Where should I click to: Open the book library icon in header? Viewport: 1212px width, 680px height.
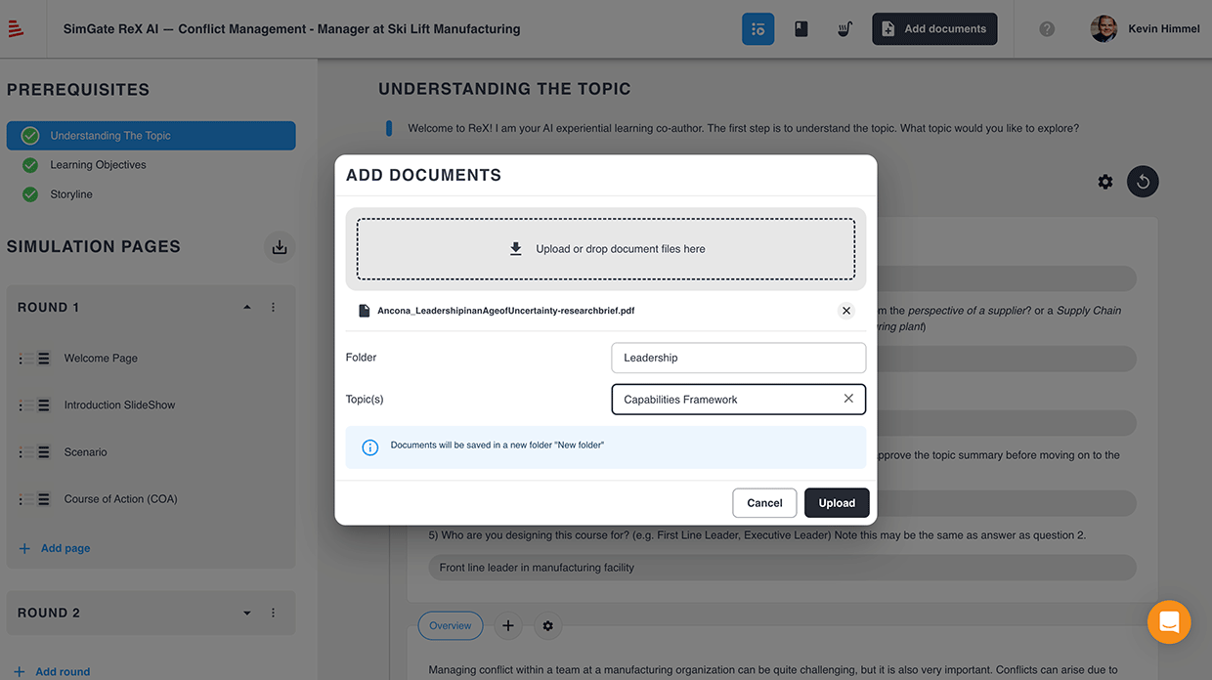tap(801, 29)
